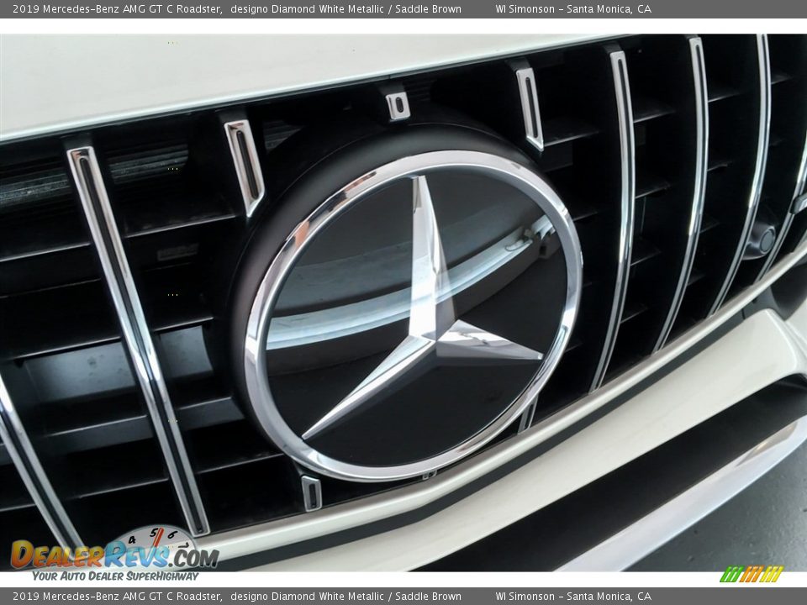Viewport: 807px width, 605px height.
Task: Click the gray footer bar
Action: click(403, 595)
